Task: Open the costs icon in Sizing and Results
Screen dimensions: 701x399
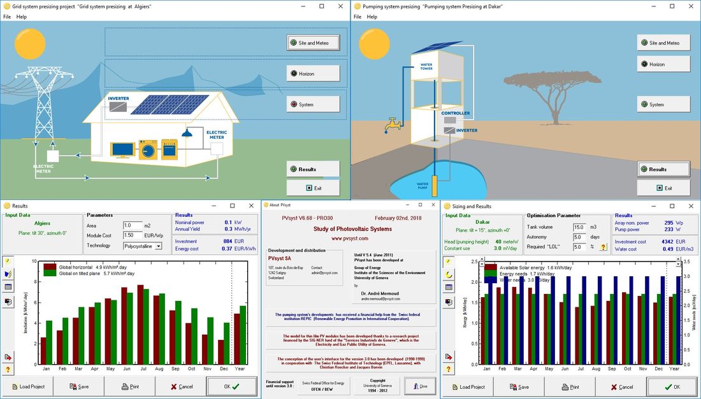Action: pos(449,303)
